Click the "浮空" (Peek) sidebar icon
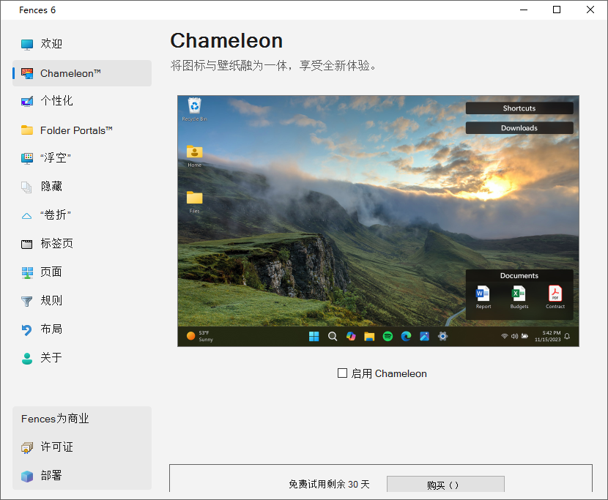Screen dimensions: 608x500 26,158
